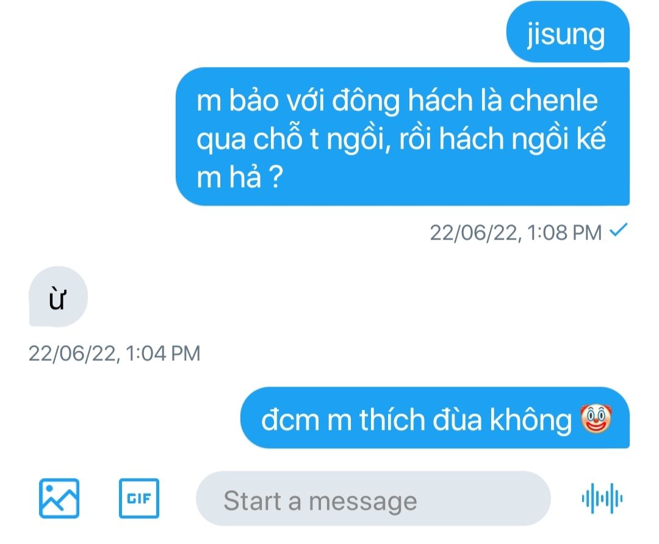Select the 'đcm m thích đùa không' bubble

tap(435, 418)
